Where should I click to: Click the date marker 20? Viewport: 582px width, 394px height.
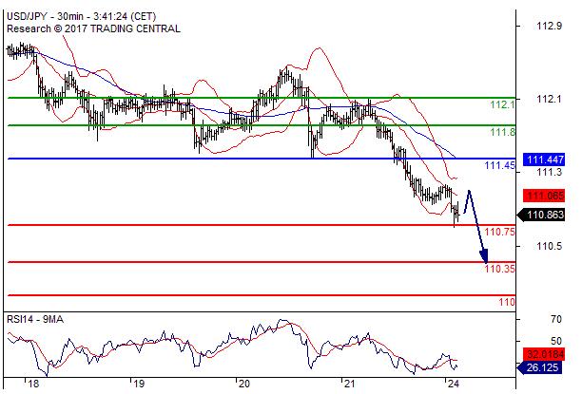pos(243,384)
